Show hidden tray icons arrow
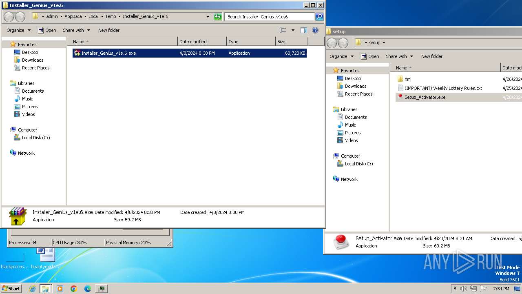Viewport: 522px width, 294px height. coord(455,289)
